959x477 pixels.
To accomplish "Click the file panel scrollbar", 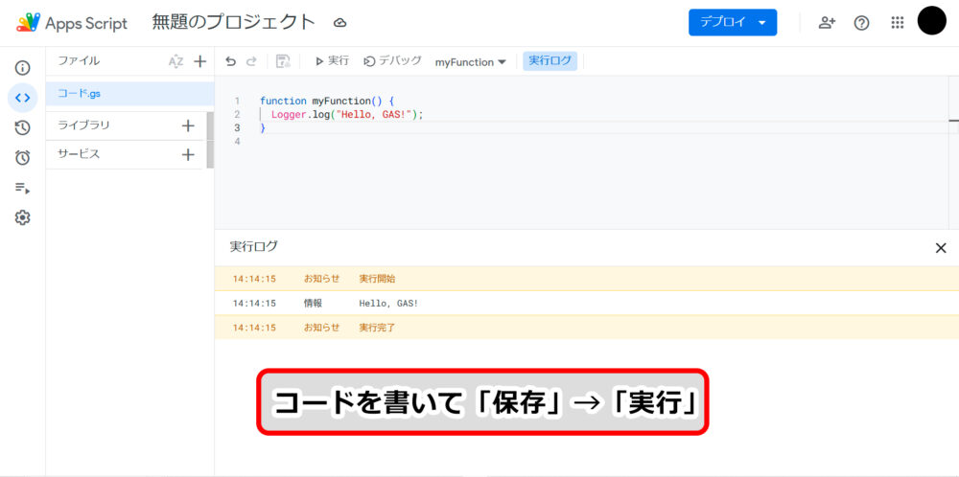I will (210, 139).
